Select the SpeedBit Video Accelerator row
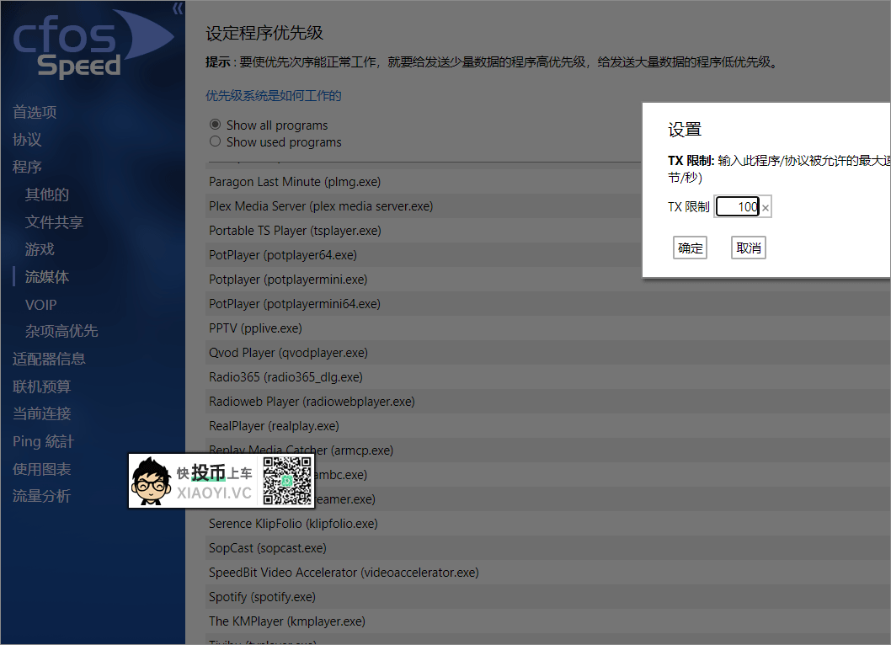This screenshot has width=891, height=645. (547, 573)
